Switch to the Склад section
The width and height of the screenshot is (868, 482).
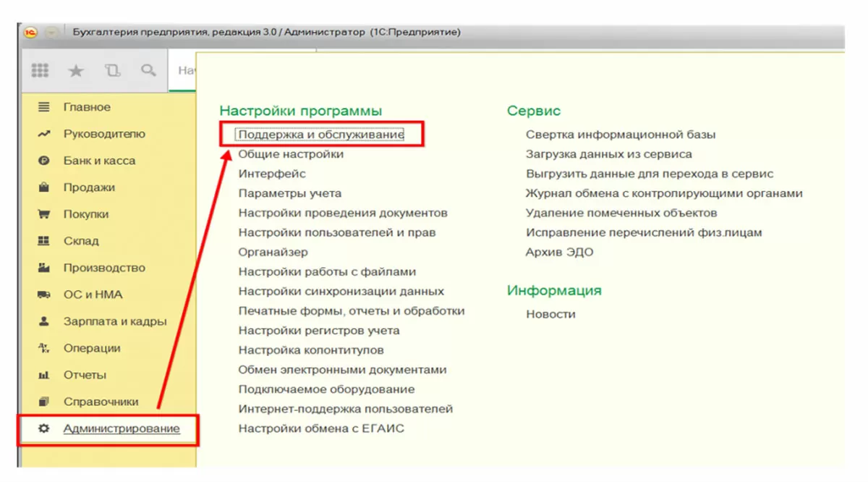pyautogui.click(x=81, y=241)
